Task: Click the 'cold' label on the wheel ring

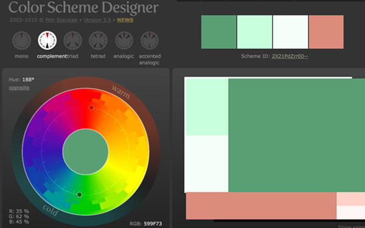Action: [50, 210]
